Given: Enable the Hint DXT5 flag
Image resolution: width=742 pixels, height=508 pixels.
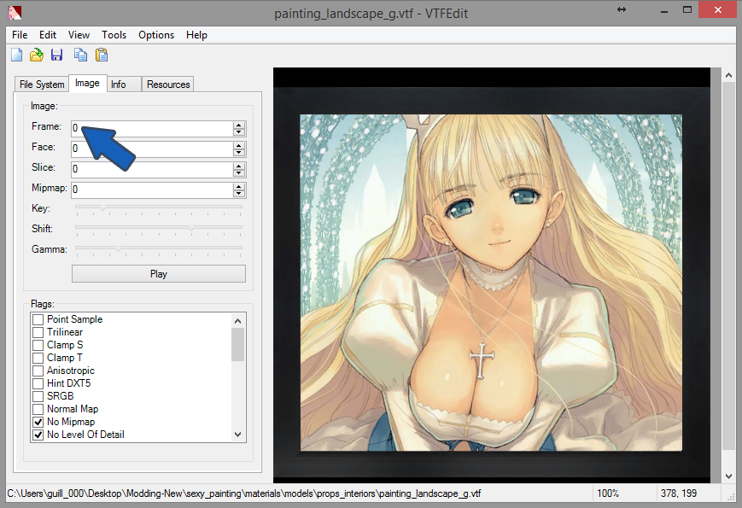Looking at the screenshot, I should coord(38,383).
